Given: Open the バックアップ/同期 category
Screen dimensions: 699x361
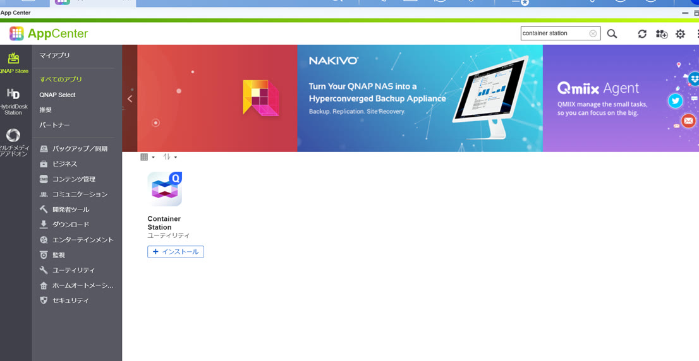Looking at the screenshot, I should click(80, 149).
